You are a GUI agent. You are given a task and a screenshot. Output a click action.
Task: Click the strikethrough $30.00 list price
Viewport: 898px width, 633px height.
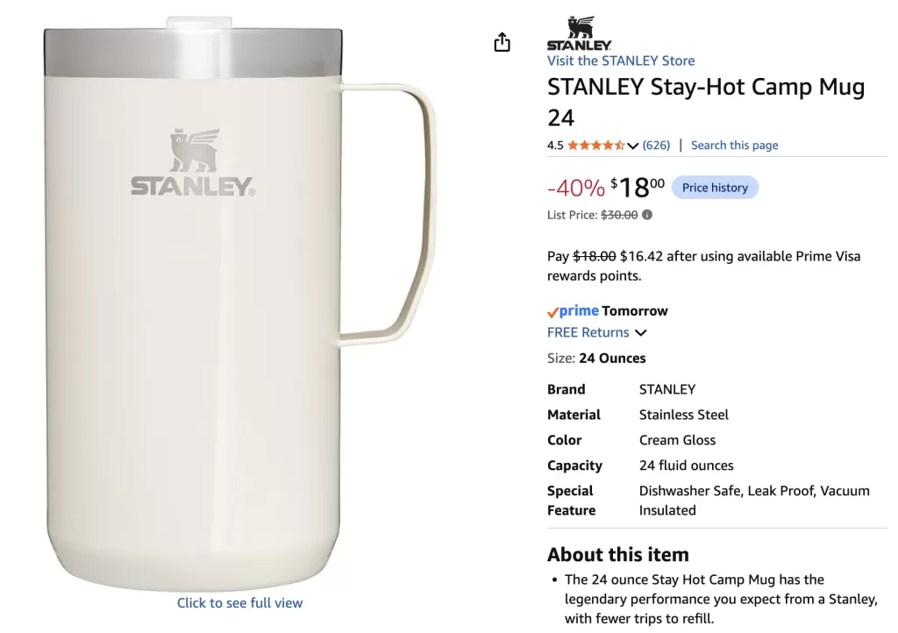(619, 215)
